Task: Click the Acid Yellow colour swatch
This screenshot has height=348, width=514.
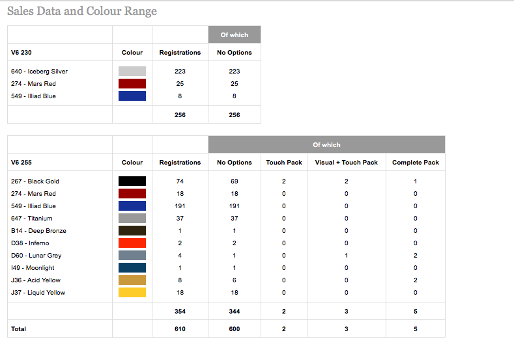Action: click(x=132, y=280)
